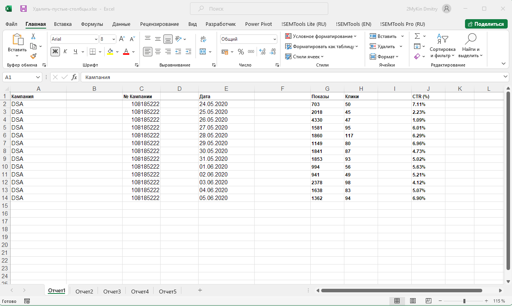Click Найти и выделить button

click(x=471, y=45)
